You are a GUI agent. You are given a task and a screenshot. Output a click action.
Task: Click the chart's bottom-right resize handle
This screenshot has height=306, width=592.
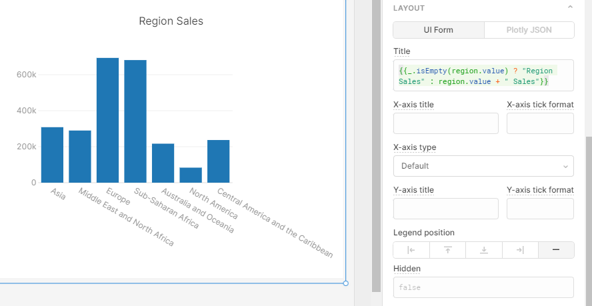[x=346, y=283]
